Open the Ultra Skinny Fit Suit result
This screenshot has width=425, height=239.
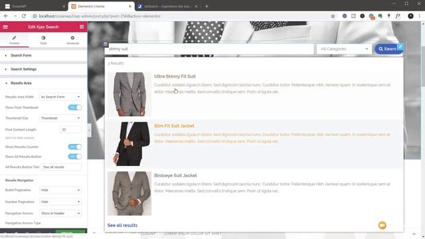coord(175,76)
